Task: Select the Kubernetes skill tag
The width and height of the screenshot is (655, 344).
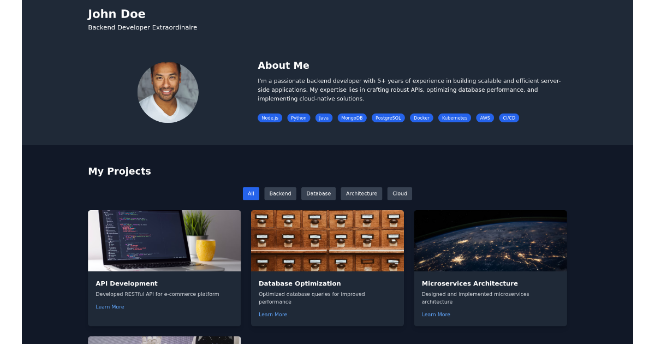Action: (x=455, y=117)
